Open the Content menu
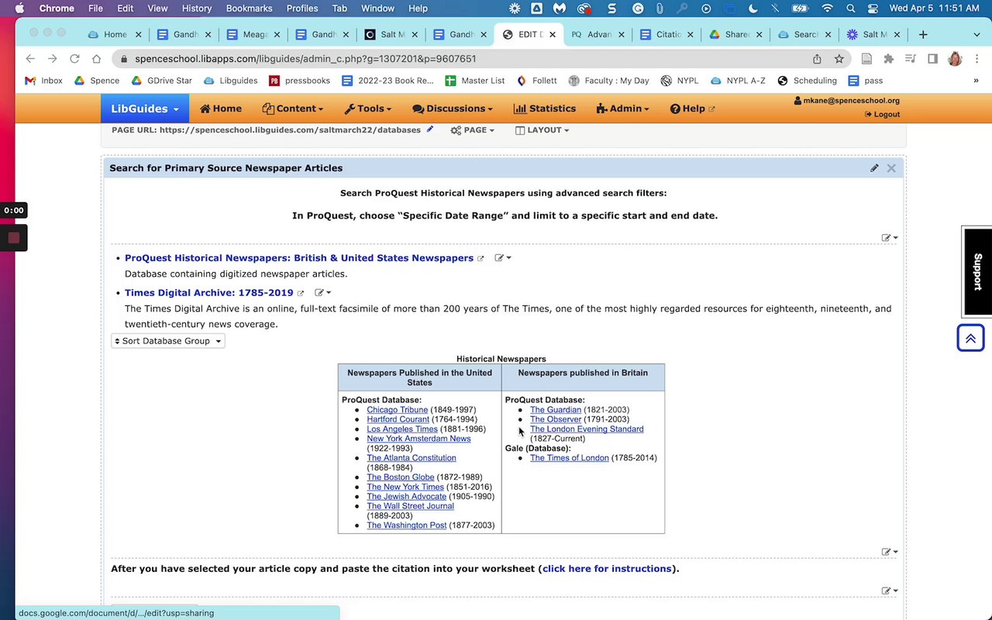The height and width of the screenshot is (620, 992). [292, 108]
